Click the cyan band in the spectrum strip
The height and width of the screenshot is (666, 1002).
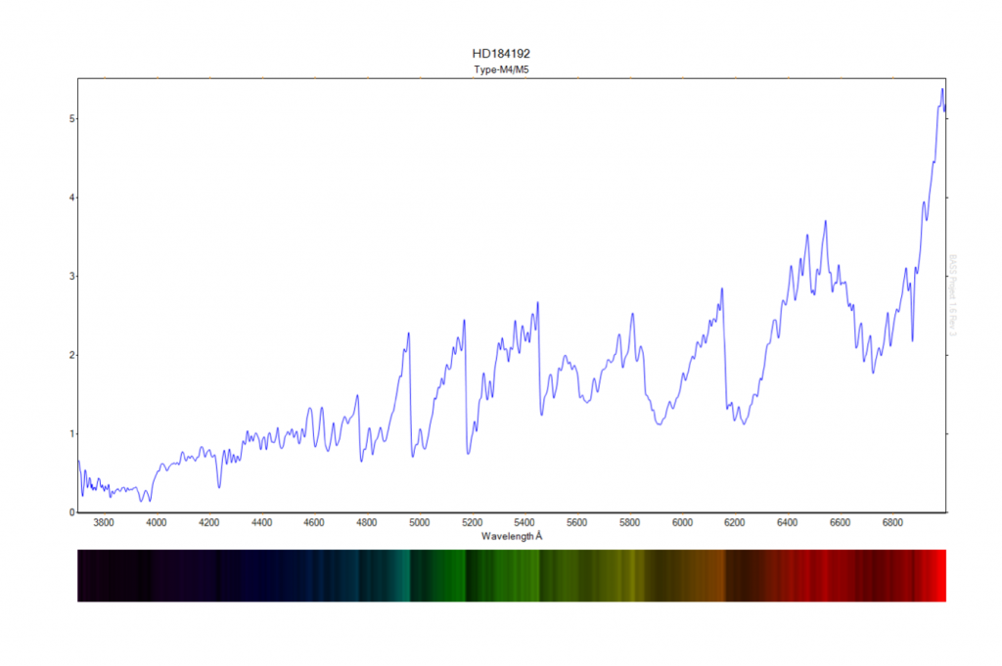click(401, 575)
